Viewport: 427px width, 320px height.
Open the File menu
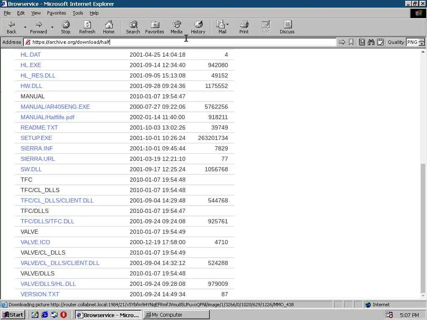coord(7,13)
